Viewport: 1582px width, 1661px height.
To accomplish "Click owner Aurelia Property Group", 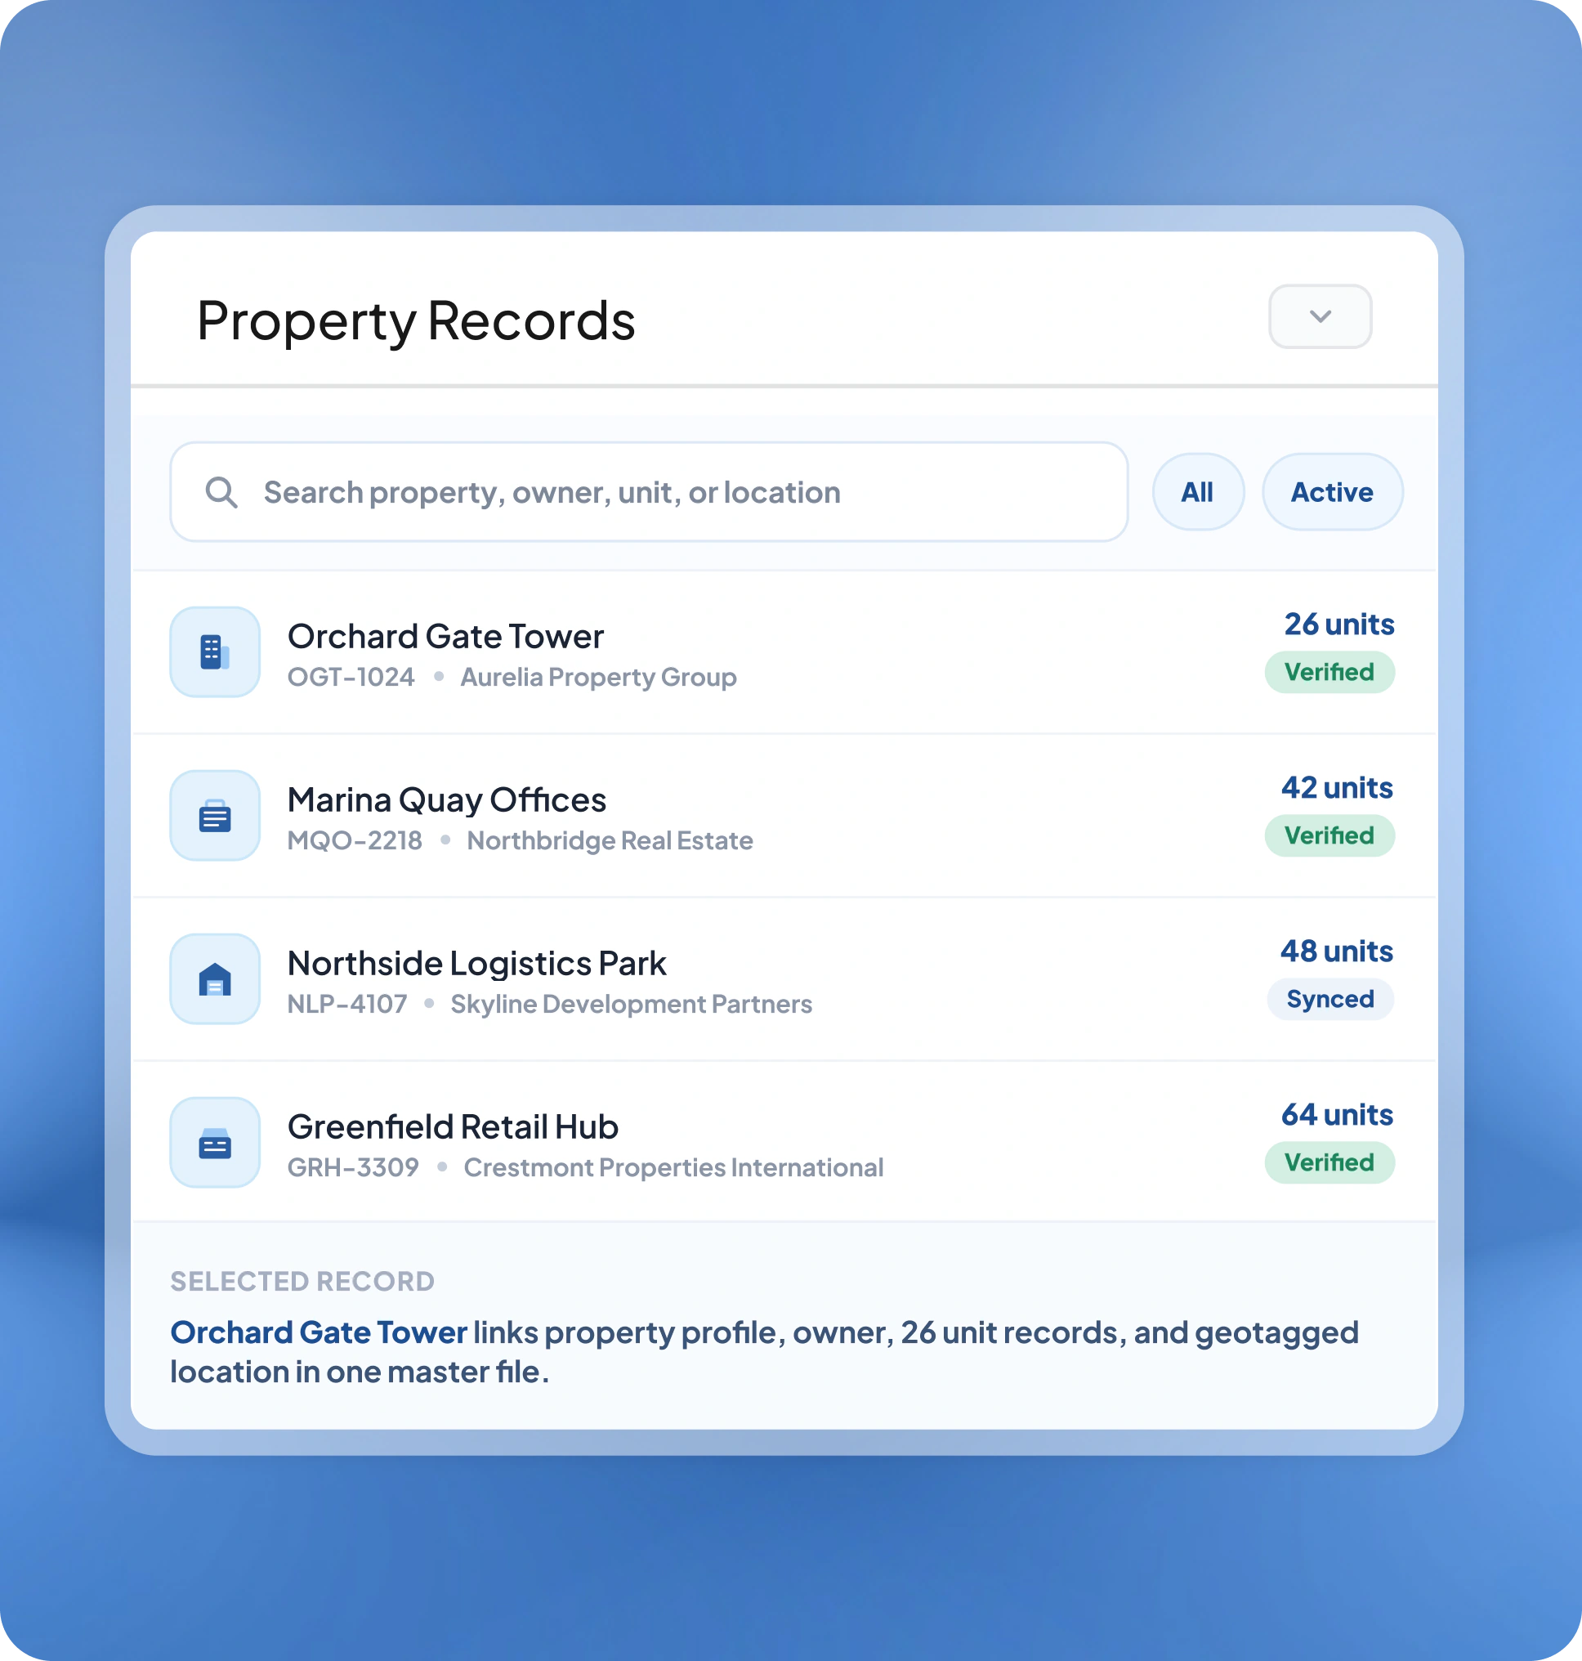I will point(598,678).
